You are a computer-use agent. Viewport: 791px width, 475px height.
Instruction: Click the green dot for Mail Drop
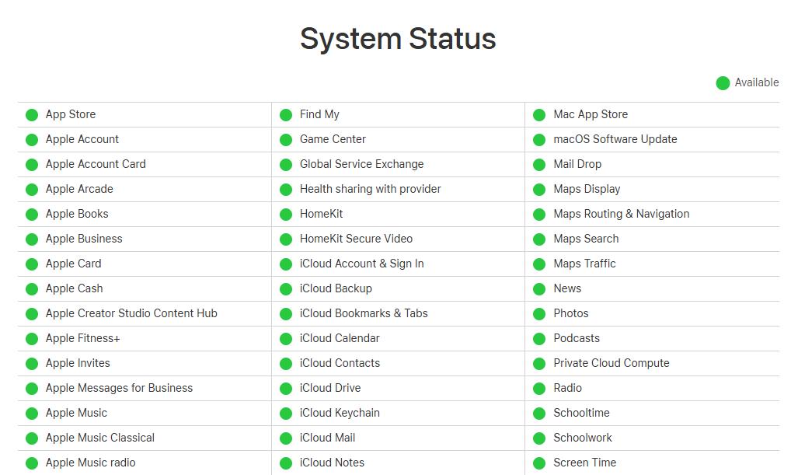[x=539, y=165]
